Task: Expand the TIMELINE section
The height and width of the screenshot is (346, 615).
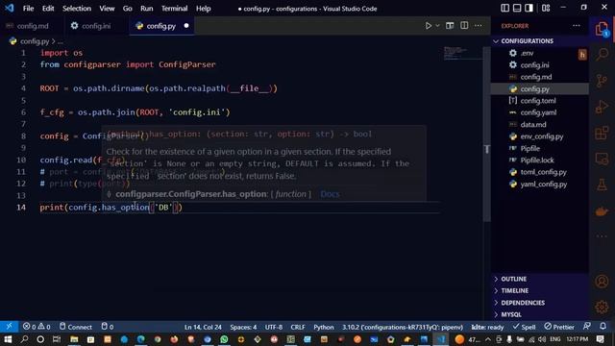Action: click(x=540, y=290)
